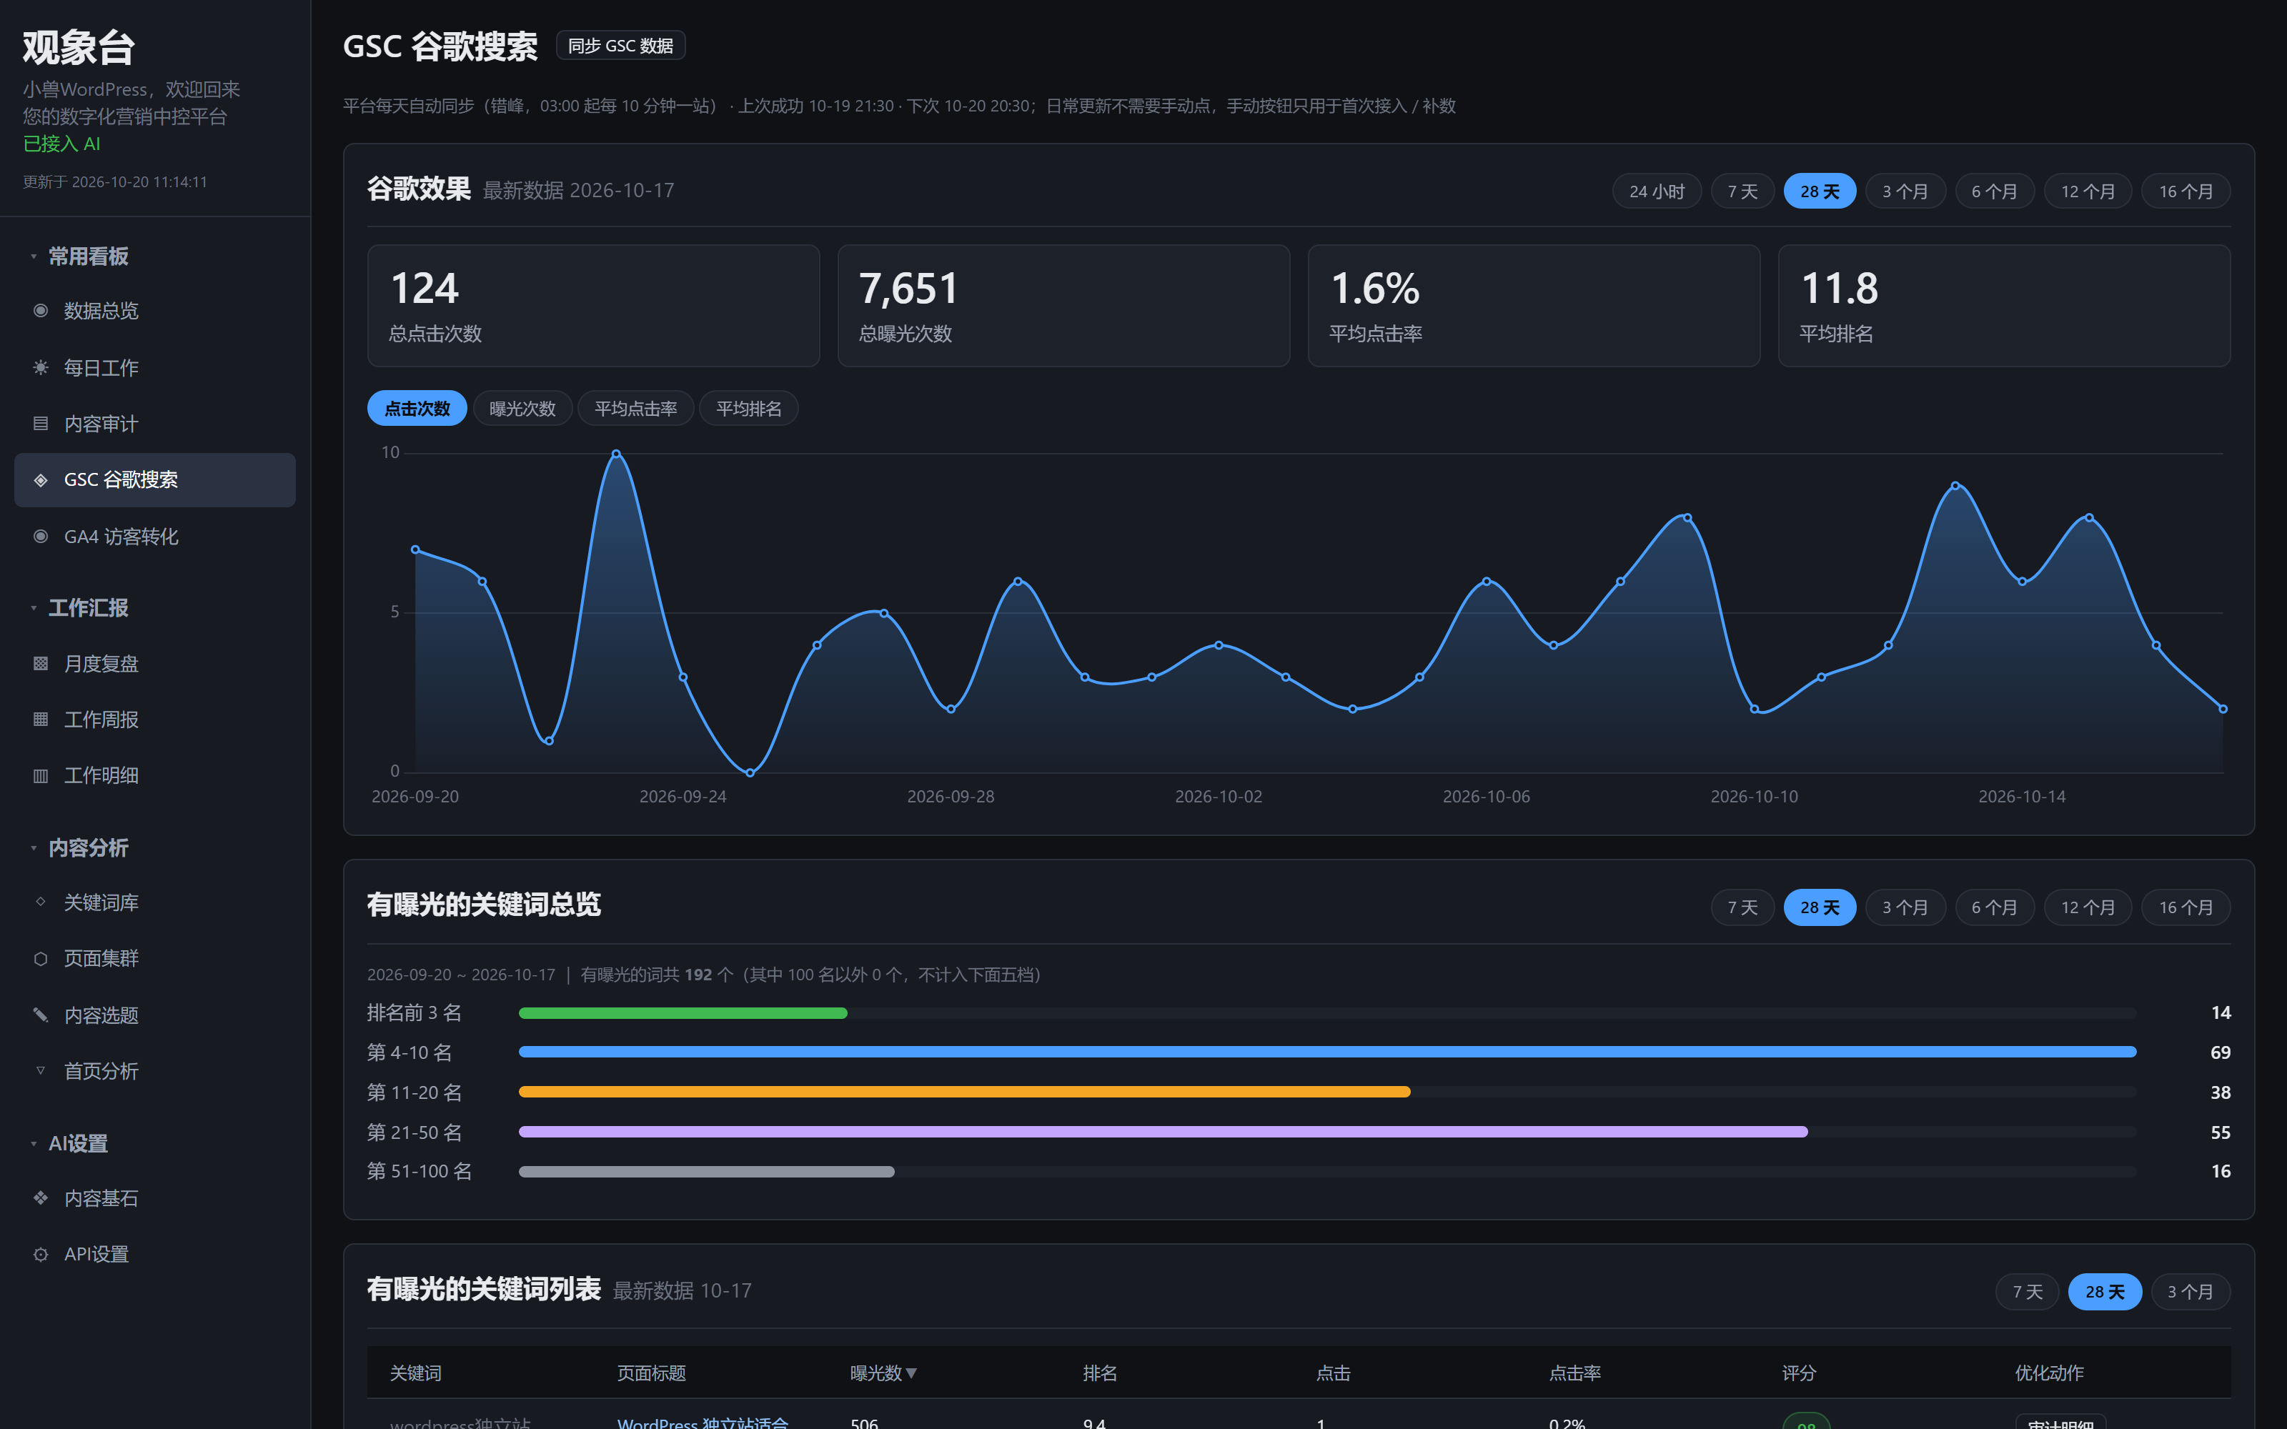Select 平均点击率 chart metric pill
2287x1429 pixels.
click(x=635, y=408)
